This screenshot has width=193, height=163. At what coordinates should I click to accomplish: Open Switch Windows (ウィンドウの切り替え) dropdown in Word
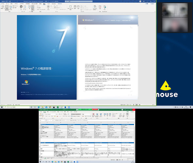[95, 8]
